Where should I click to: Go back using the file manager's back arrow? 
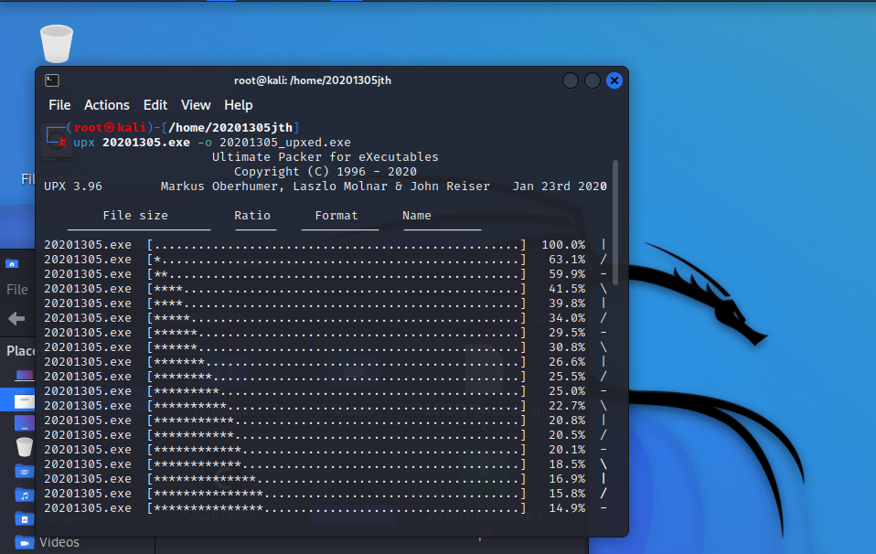pos(16,318)
